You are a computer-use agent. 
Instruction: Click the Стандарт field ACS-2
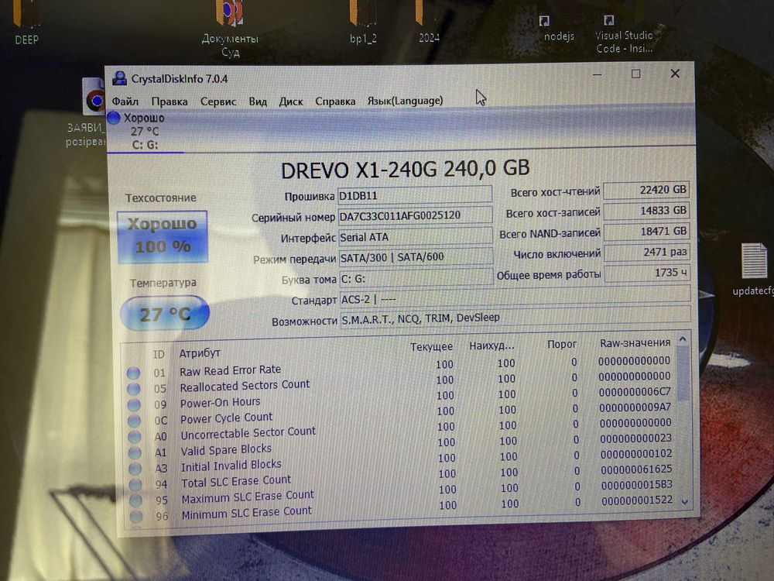[515, 298]
